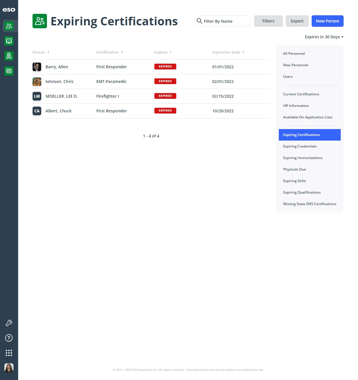The height and width of the screenshot is (380, 358).
Task: Click the Filter By Name search field
Action: 222,21
